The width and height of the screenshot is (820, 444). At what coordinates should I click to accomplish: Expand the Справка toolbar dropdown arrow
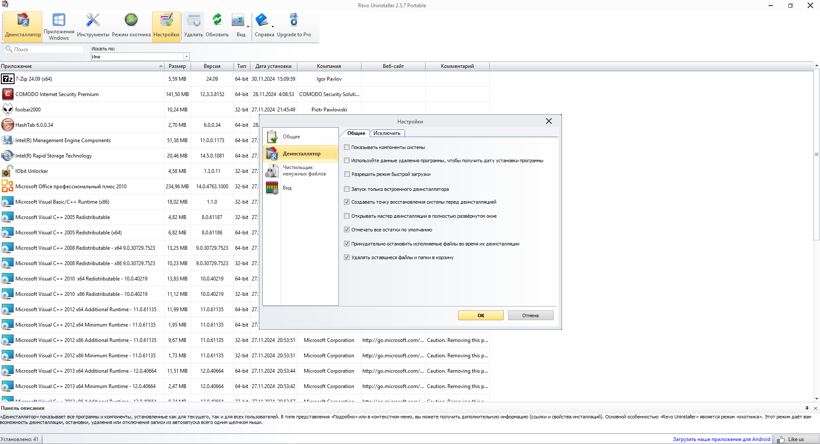[x=273, y=27]
